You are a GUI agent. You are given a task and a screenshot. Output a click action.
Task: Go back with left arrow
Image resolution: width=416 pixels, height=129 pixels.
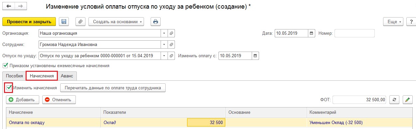(x=9, y=7)
